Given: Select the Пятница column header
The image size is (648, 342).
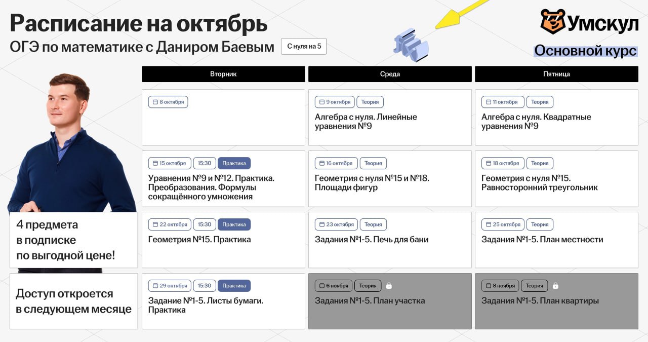Looking at the screenshot, I should tap(556, 74).
